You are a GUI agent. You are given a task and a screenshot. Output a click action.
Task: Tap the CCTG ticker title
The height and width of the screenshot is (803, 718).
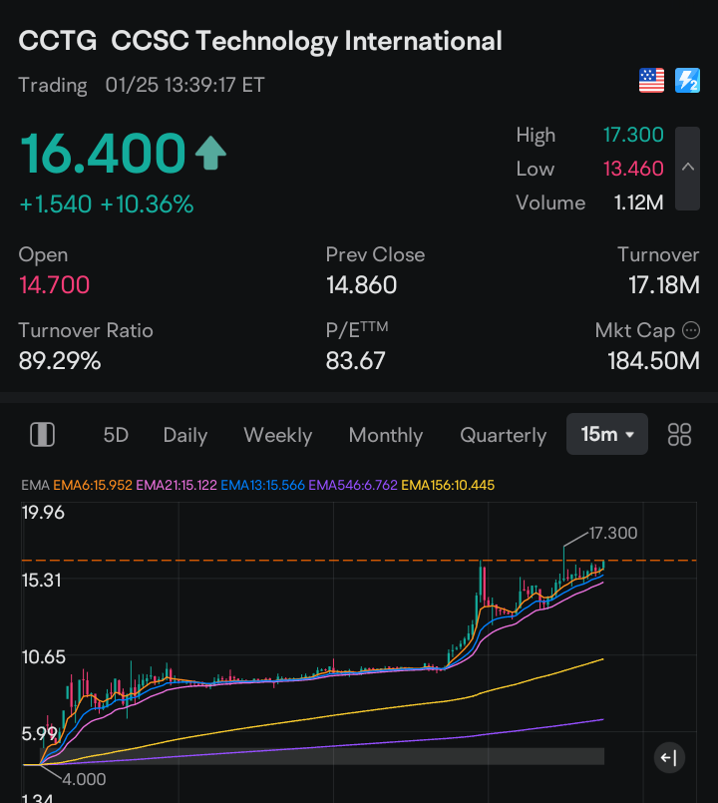tap(58, 41)
